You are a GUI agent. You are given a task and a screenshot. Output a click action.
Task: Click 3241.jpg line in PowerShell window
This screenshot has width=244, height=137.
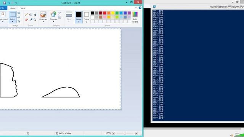157,11
